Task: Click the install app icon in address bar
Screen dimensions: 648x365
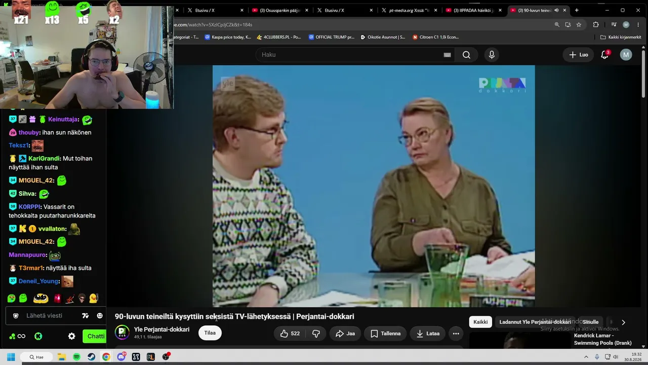Action: [568, 24]
